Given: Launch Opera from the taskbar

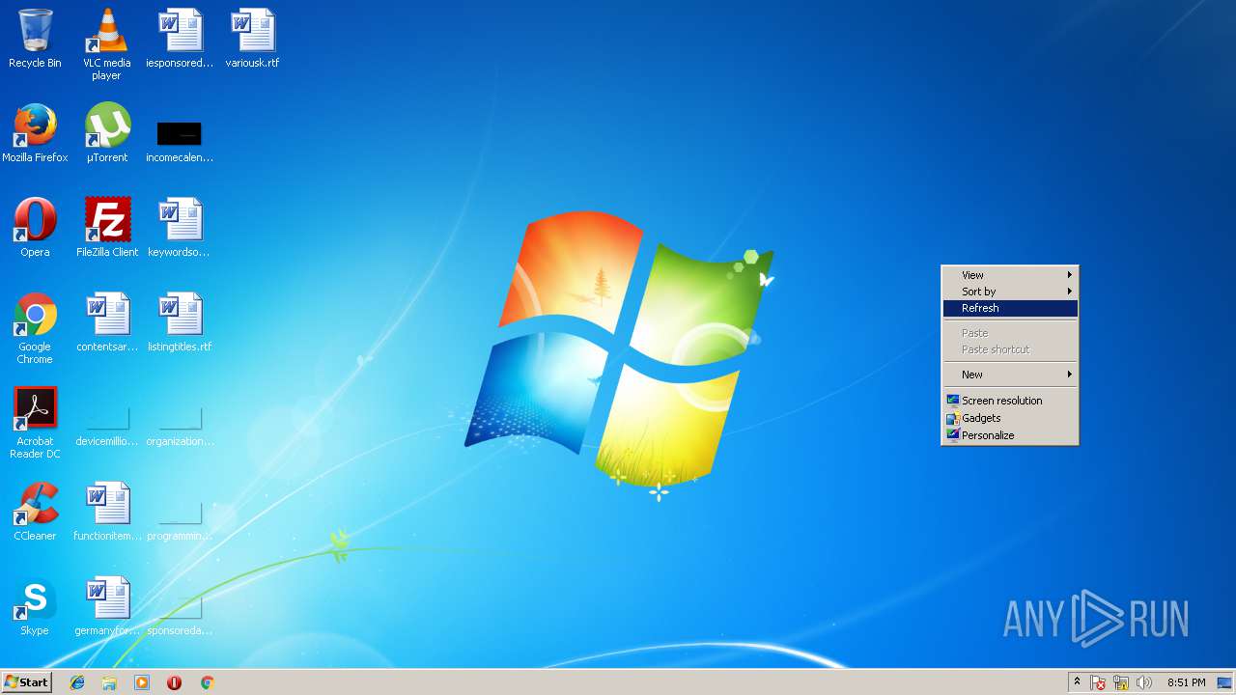Looking at the screenshot, I should point(174,682).
